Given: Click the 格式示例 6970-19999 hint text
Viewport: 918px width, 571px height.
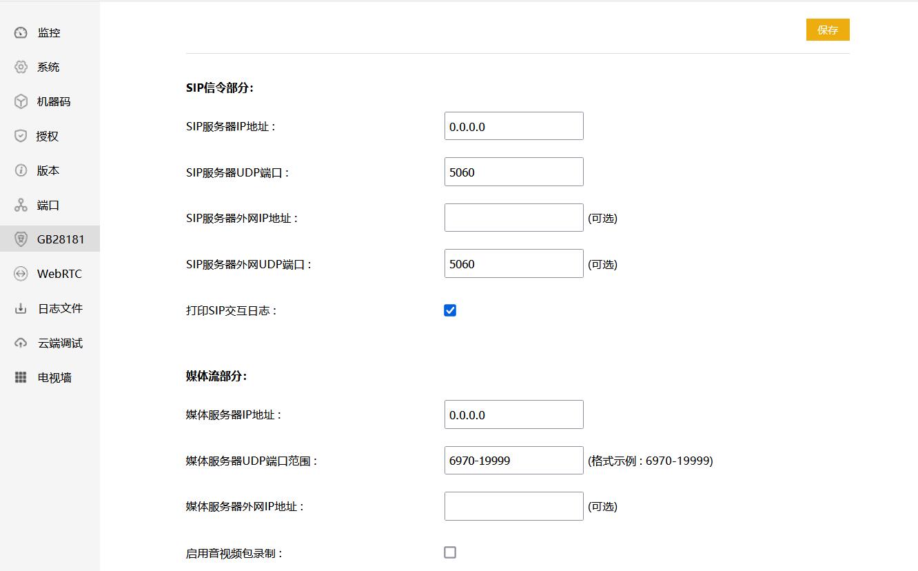Looking at the screenshot, I should tap(650, 461).
